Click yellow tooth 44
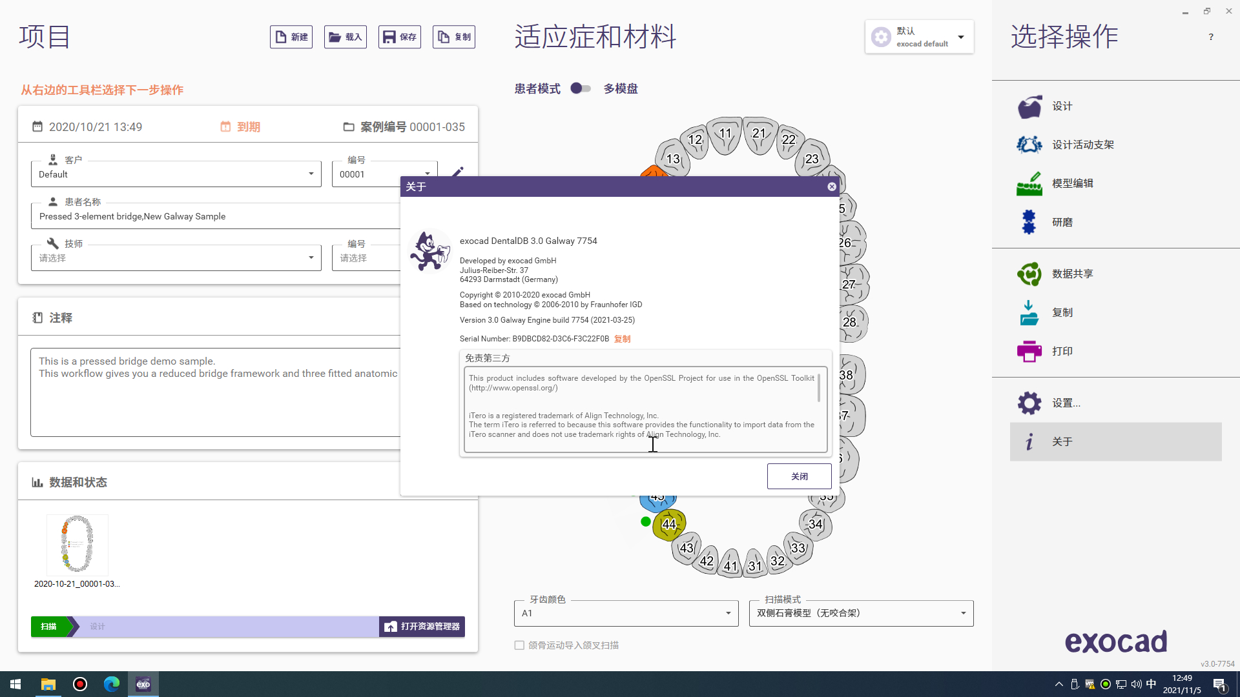This screenshot has height=697, width=1240. (x=669, y=525)
